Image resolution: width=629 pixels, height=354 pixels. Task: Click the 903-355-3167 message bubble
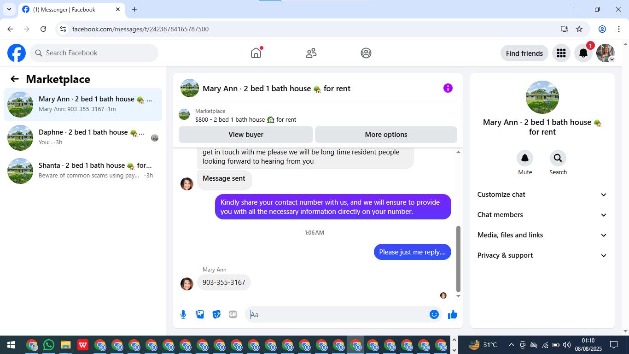click(224, 282)
